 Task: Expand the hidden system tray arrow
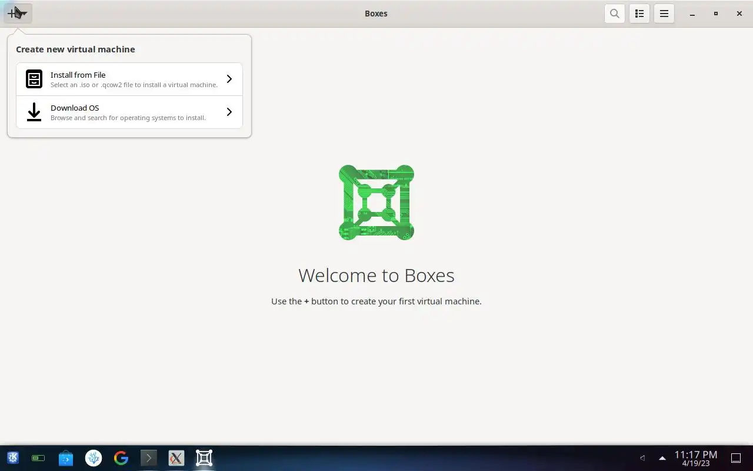pyautogui.click(x=662, y=458)
